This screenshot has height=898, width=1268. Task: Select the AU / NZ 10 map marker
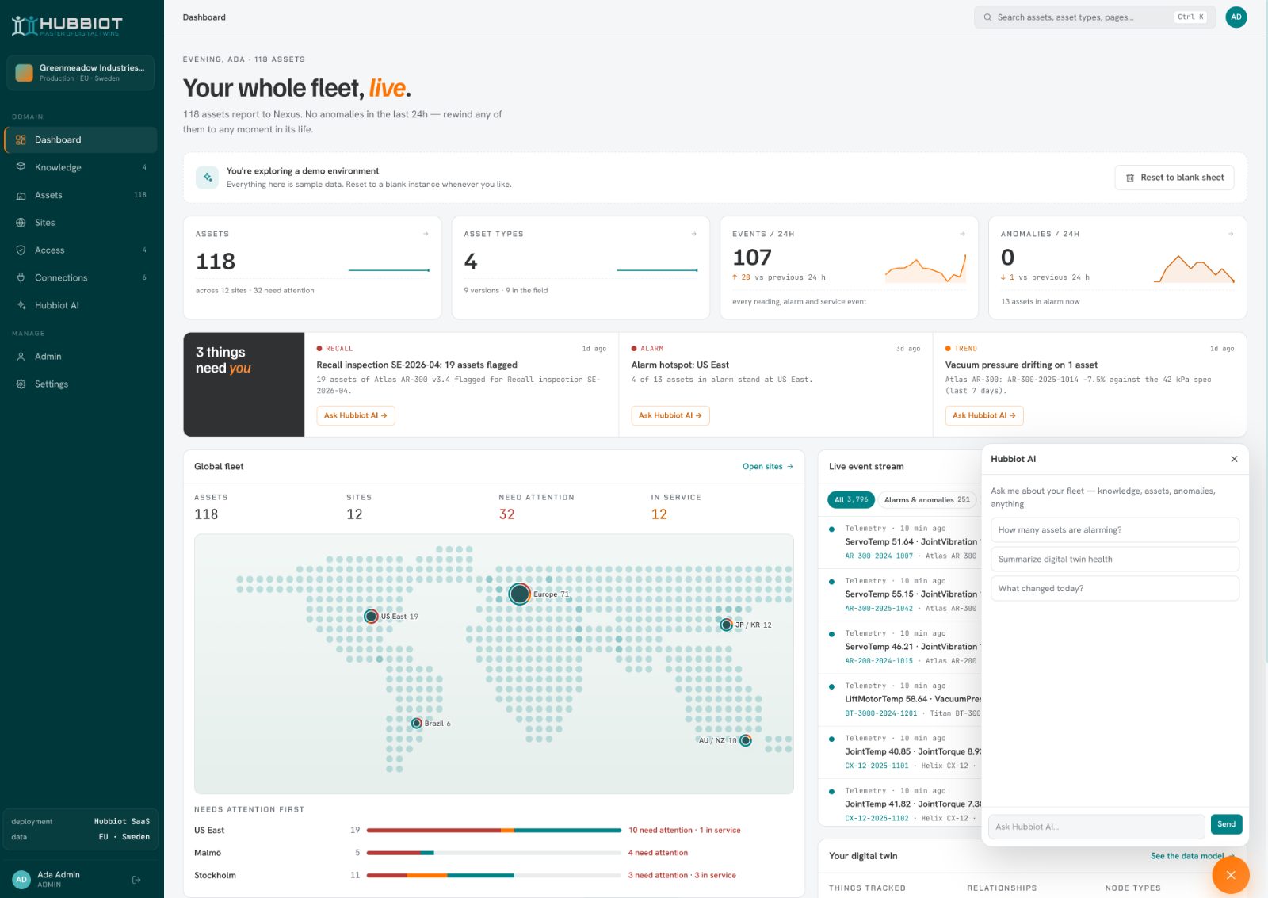745,740
